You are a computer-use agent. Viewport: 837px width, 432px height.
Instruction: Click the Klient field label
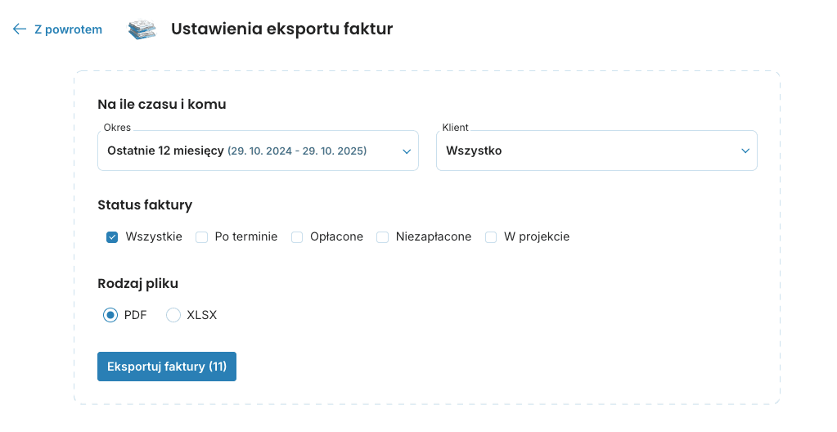click(456, 127)
